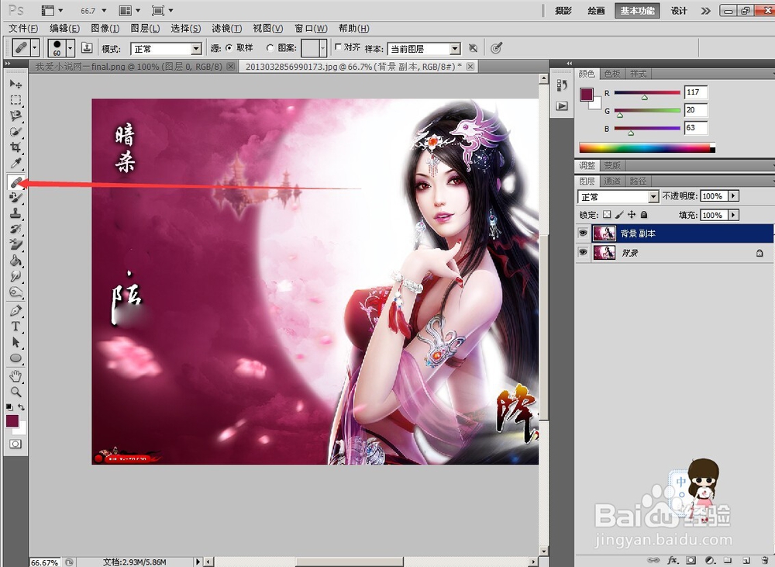The width and height of the screenshot is (775, 567).
Task: Select the Zoom tool
Action: point(15,392)
